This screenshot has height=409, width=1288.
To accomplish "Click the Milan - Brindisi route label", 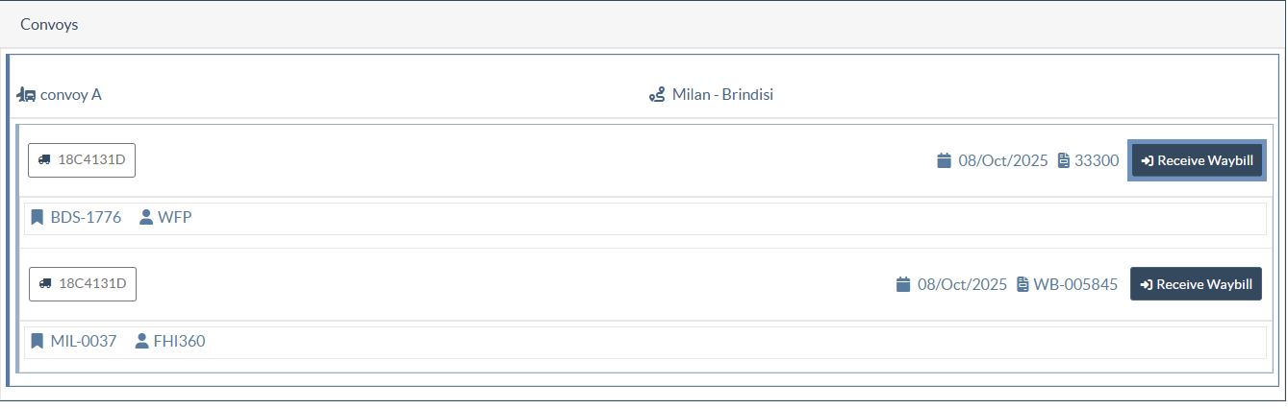I will coord(722,95).
